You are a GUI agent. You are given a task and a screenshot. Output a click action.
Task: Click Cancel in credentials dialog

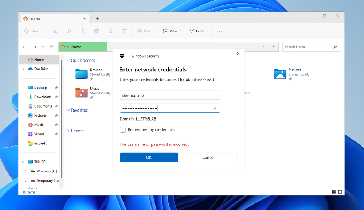pos(208,157)
